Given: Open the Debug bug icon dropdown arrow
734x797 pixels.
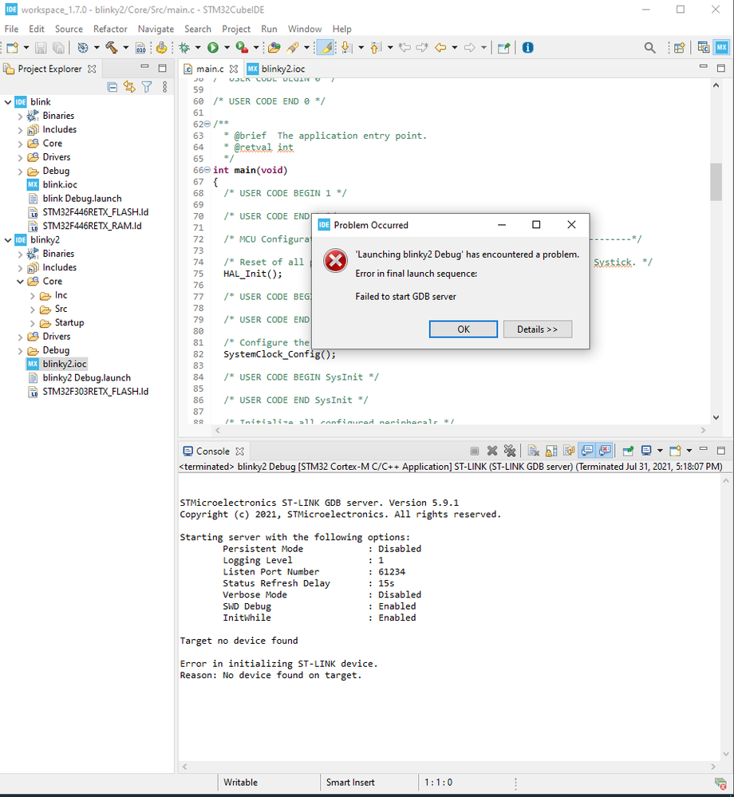Looking at the screenshot, I should pyautogui.click(x=198, y=48).
